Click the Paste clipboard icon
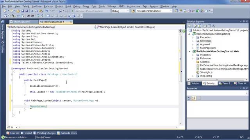The width and height of the screenshot is (250, 140). click(x=41, y=11)
